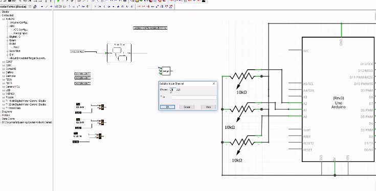
Task: Expand the Digital I/O tree node
Action: click(8, 37)
